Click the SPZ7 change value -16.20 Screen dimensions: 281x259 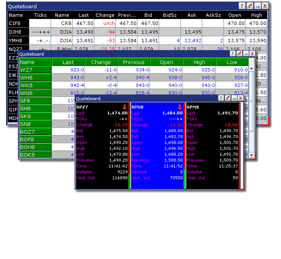(x=120, y=125)
